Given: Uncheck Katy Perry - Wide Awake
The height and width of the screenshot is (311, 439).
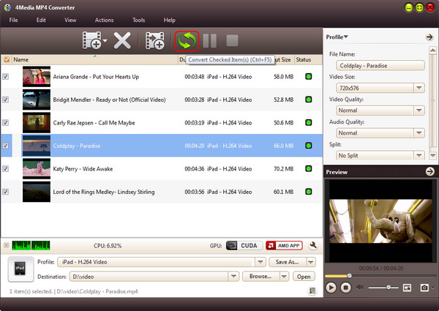Looking at the screenshot, I should (6, 168).
